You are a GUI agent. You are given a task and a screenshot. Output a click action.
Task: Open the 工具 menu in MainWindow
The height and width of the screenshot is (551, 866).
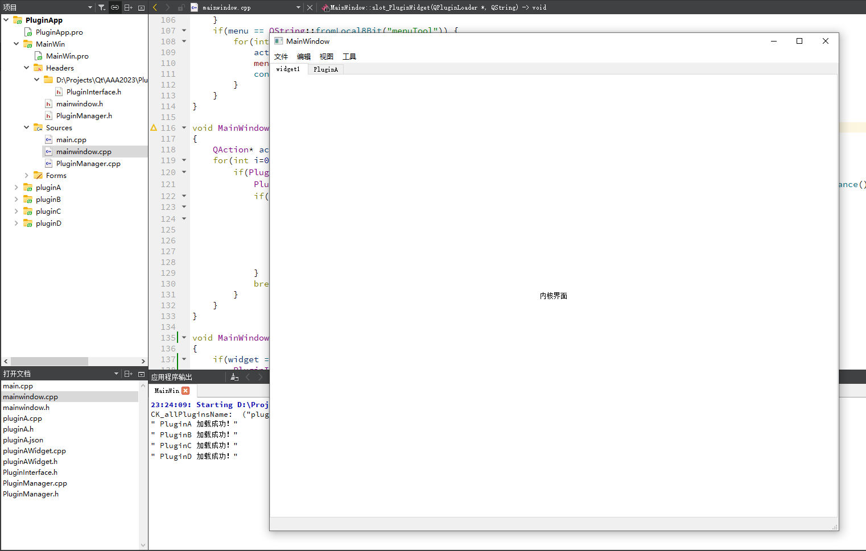click(x=349, y=56)
